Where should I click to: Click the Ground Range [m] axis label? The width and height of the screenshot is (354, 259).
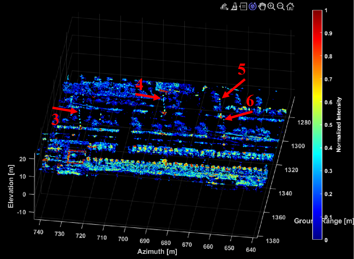click(x=323, y=221)
